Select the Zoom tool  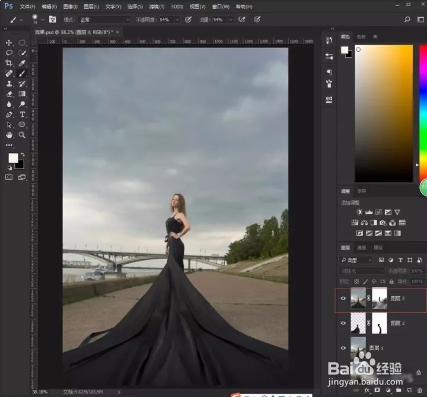(22, 135)
